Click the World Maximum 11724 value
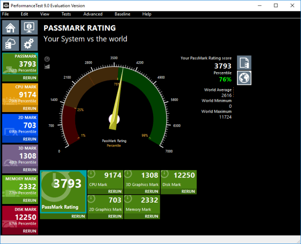This screenshot has height=244, width=301. pos(225,117)
